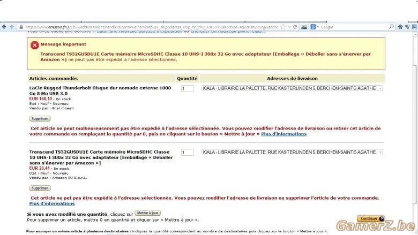The width and height of the screenshot is (418, 235).
Task: Edit quantity field for LaCie Rugged Thunderbolt
Action: point(187,88)
